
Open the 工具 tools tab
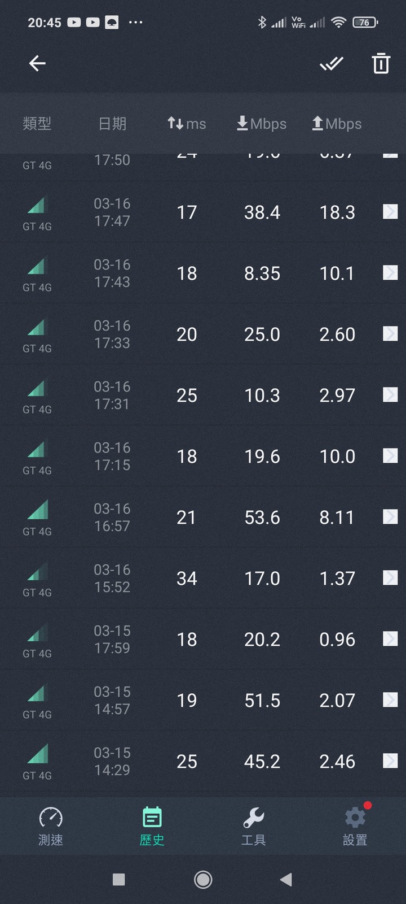254,826
